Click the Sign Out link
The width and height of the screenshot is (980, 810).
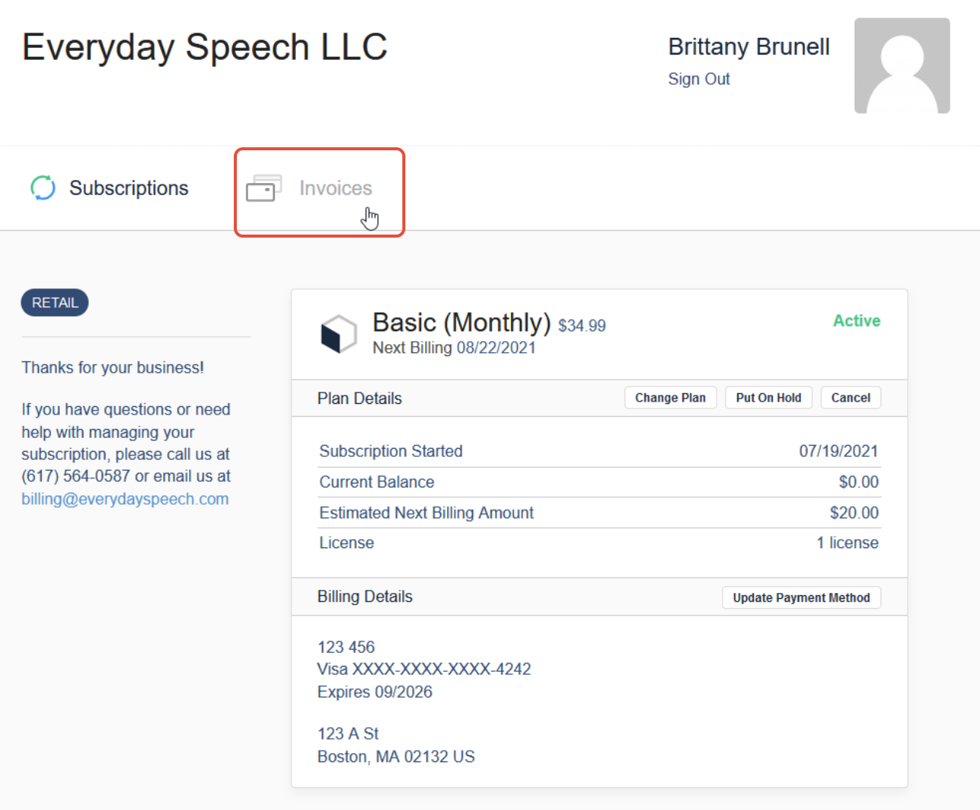tap(698, 79)
